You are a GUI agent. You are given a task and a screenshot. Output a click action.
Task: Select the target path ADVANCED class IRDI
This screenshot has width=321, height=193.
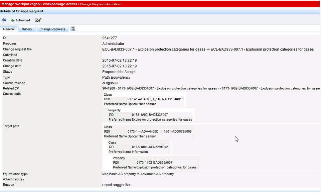coord(159,131)
